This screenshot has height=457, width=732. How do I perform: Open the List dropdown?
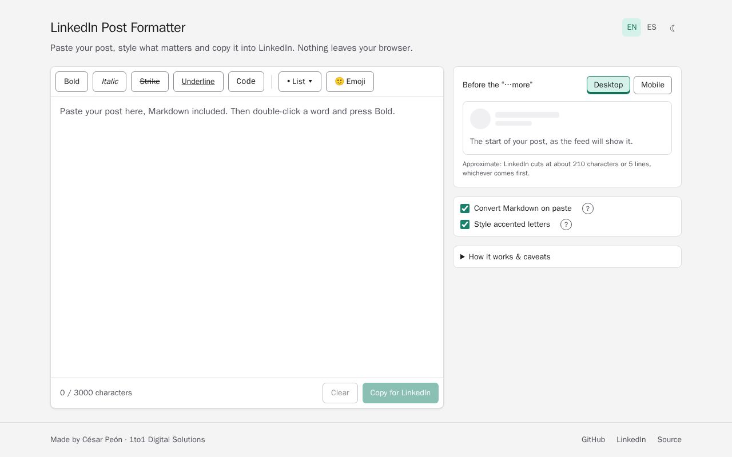[x=300, y=82]
